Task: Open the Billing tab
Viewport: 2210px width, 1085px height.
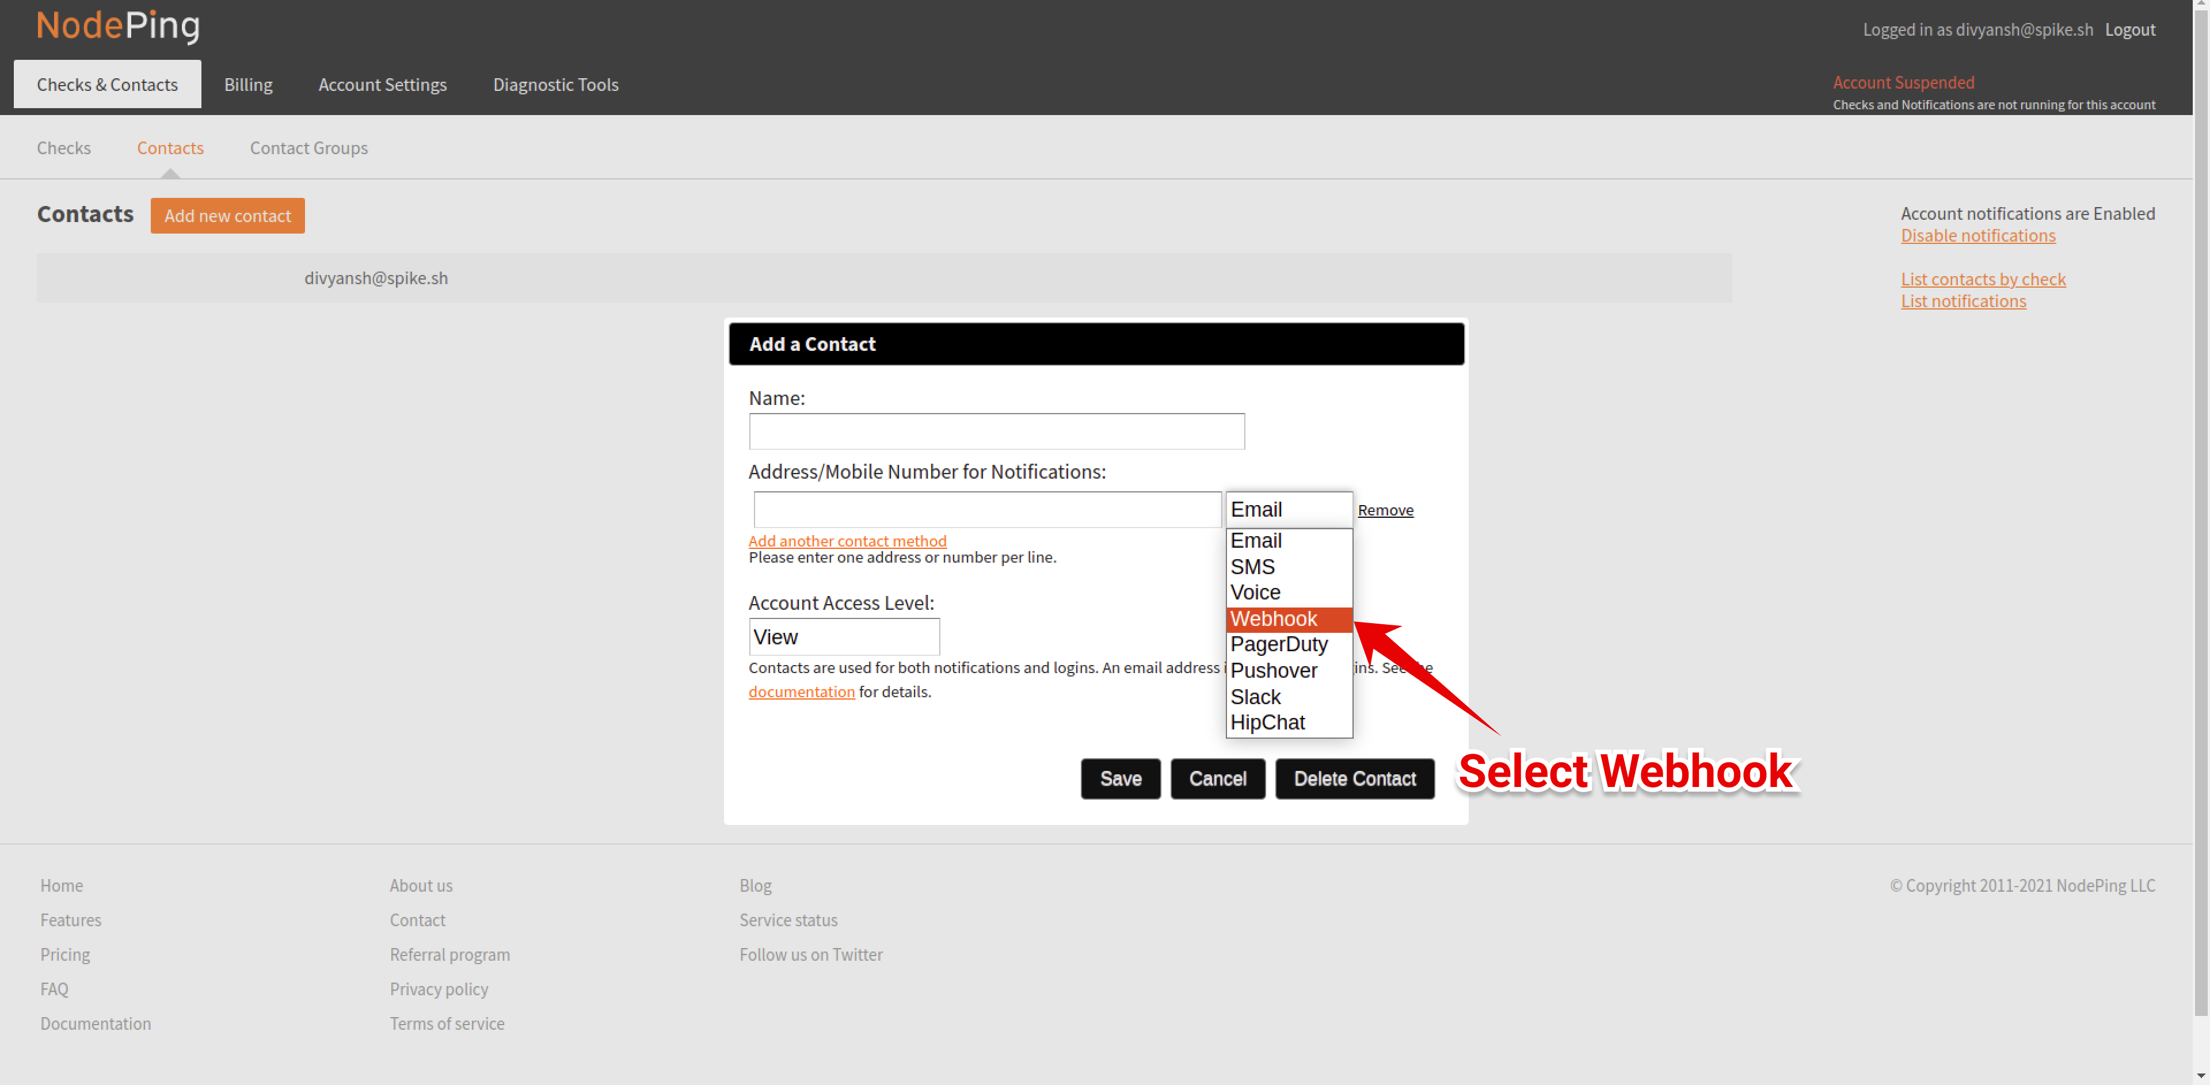Action: (248, 84)
